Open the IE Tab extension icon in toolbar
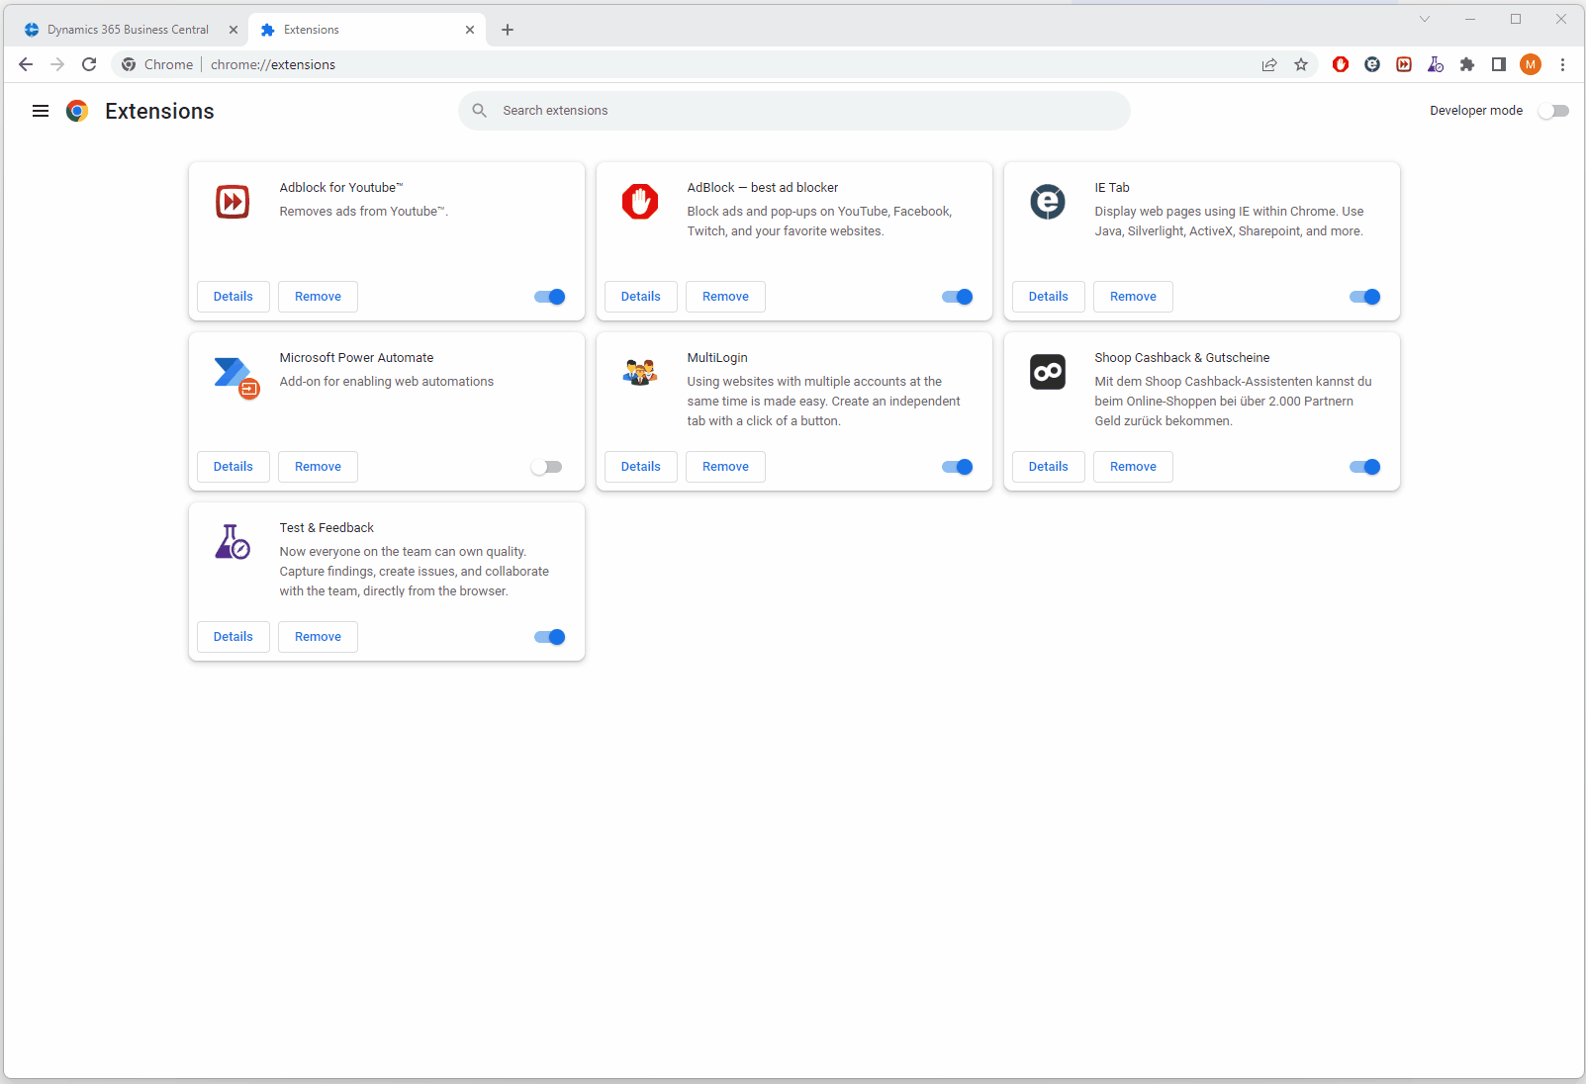 point(1372,64)
